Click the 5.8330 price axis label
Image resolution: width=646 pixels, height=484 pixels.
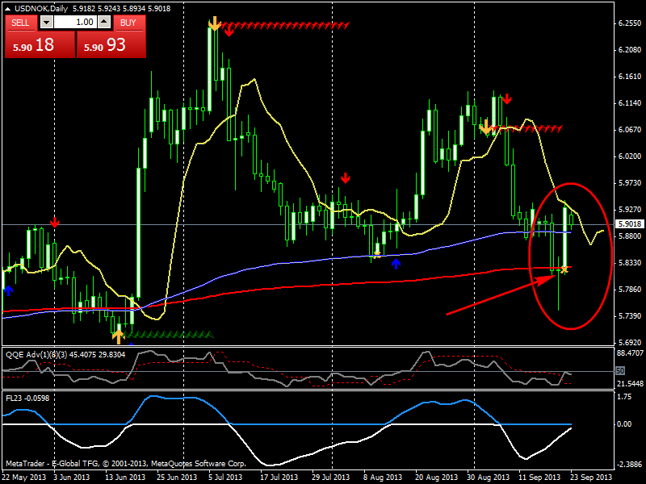pos(630,263)
